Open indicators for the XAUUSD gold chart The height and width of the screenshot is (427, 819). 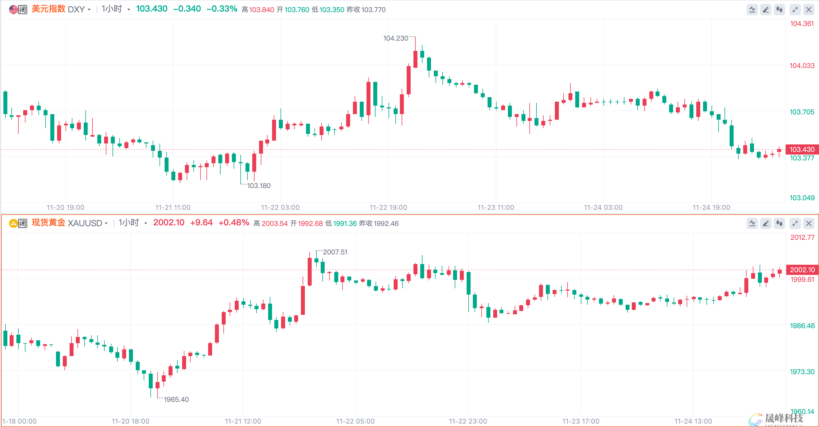[752, 223]
